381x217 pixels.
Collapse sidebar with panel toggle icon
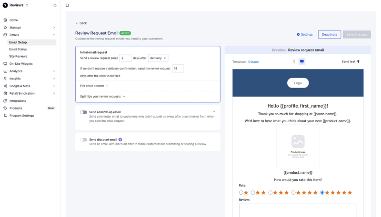point(67,5)
